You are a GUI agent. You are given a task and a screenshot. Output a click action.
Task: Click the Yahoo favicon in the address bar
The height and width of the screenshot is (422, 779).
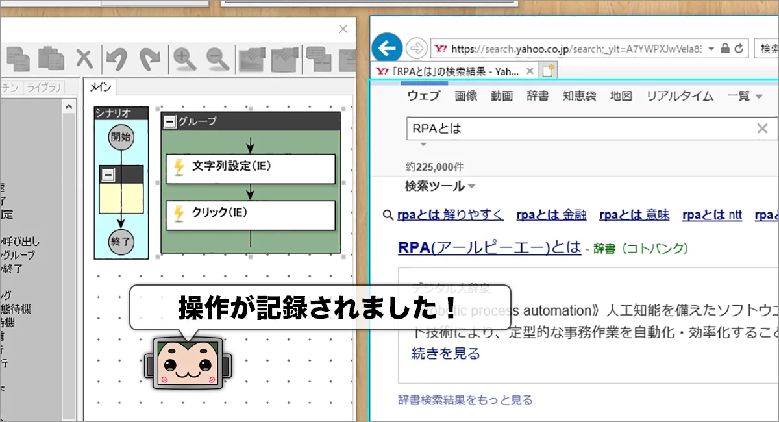tap(440, 49)
